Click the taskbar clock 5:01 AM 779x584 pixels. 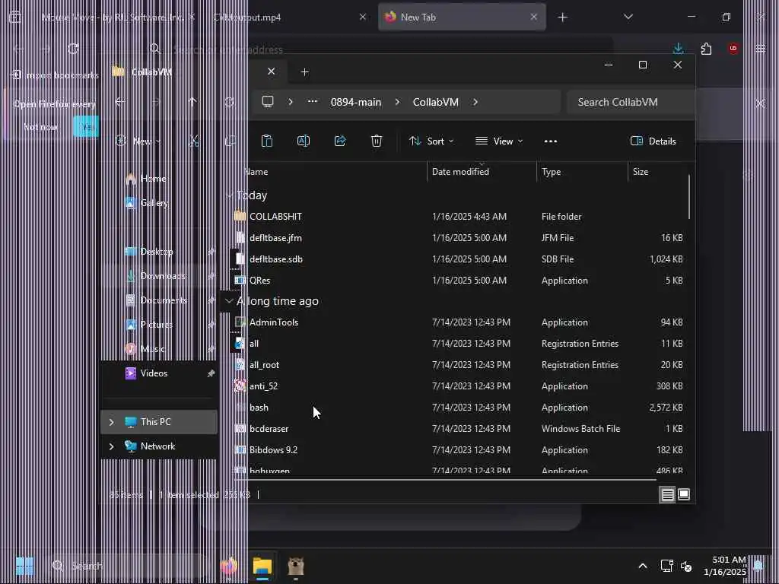point(725,566)
